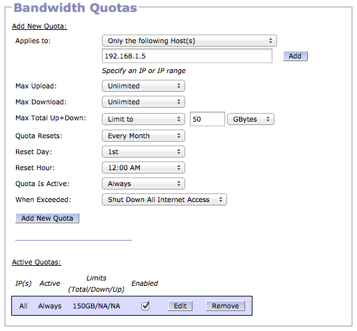The height and width of the screenshot is (331, 357).
Task: Click the quota amount field showing 50
Action: pos(207,119)
